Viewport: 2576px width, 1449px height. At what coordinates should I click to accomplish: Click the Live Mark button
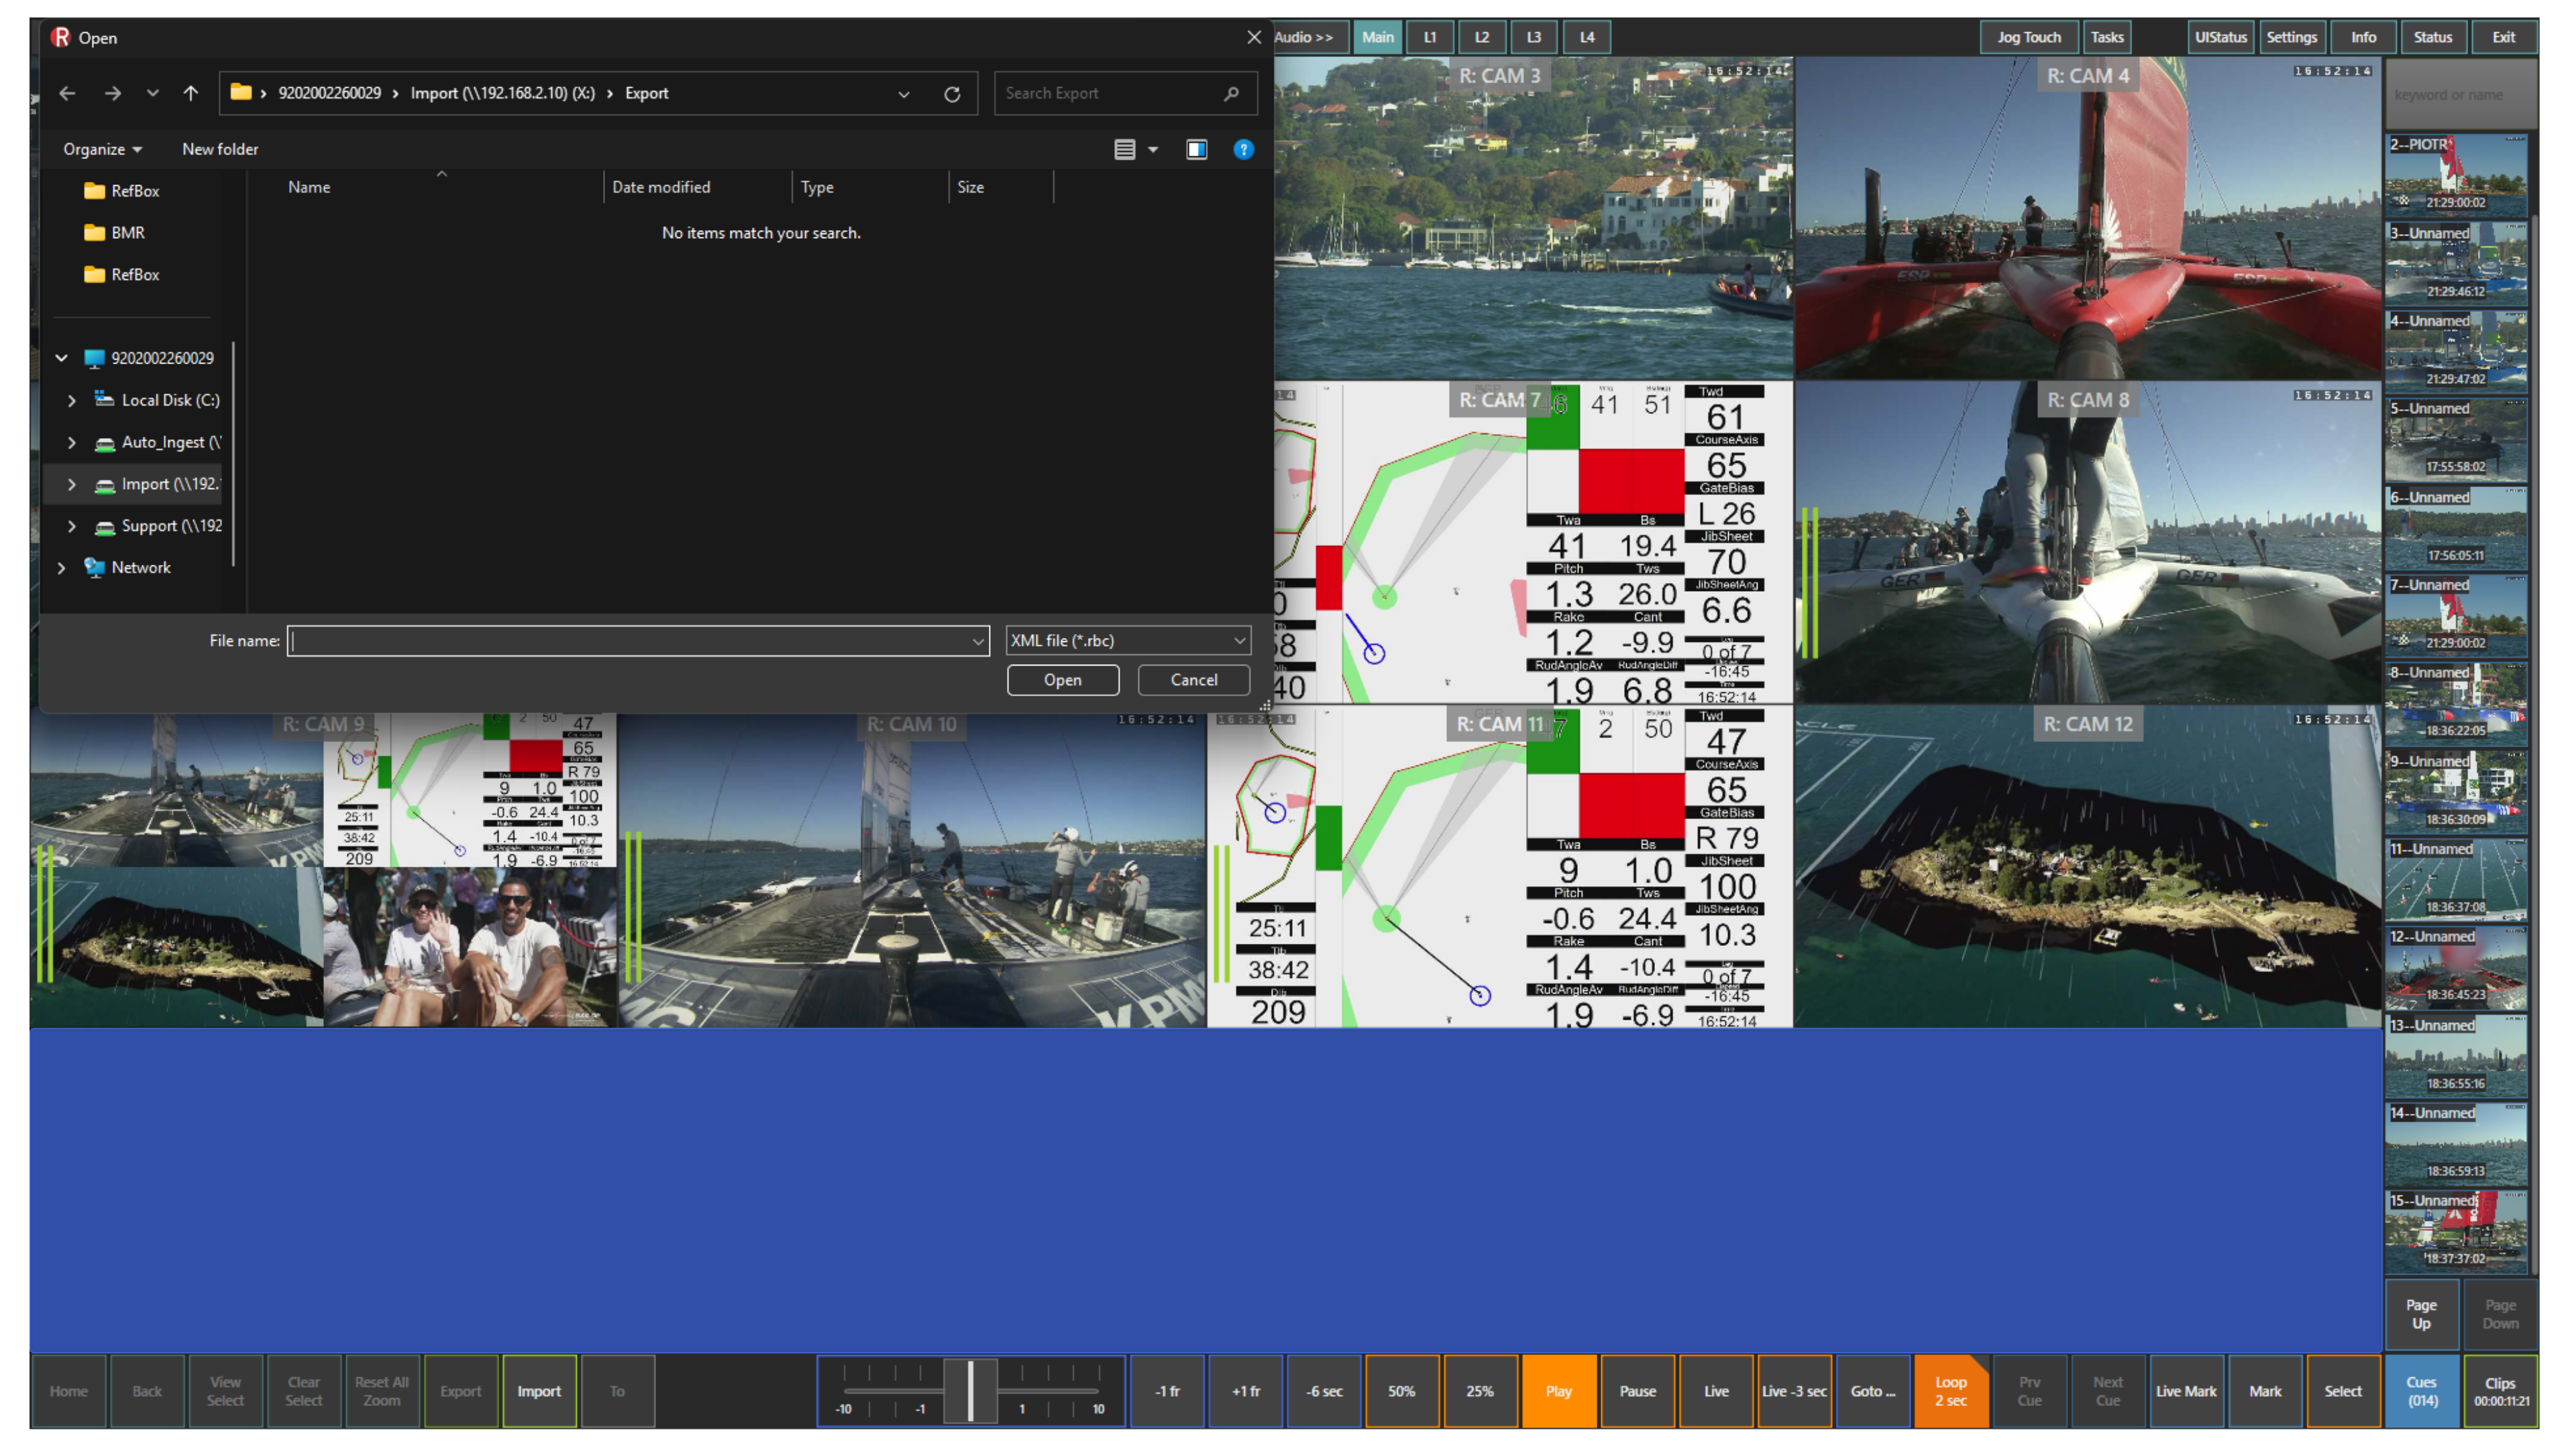point(2186,1391)
